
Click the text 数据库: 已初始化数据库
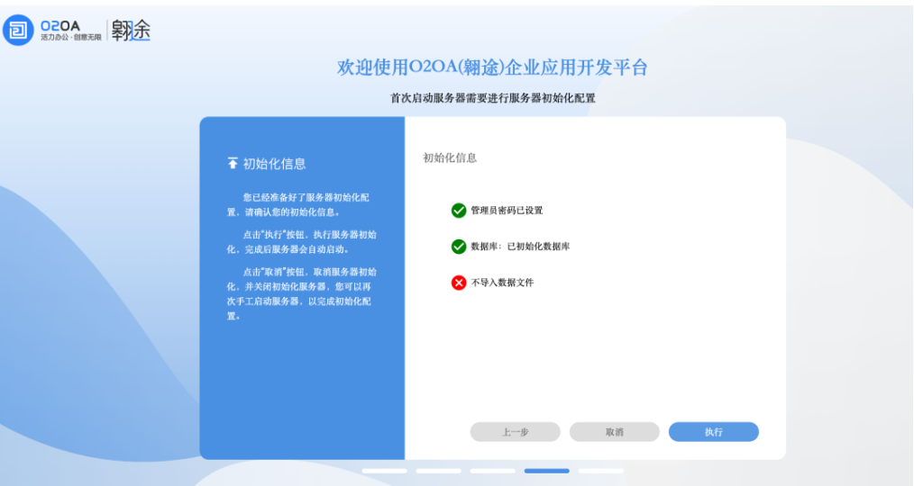pyautogui.click(x=520, y=247)
